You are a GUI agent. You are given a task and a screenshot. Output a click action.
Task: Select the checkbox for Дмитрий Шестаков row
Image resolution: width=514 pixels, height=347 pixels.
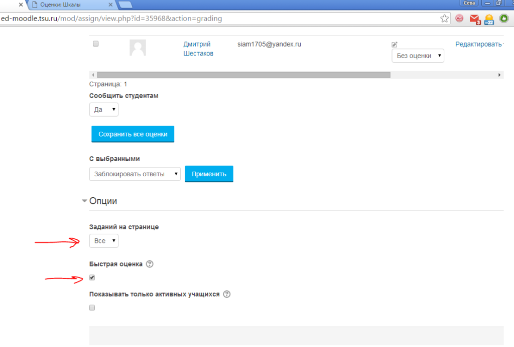pos(96,44)
